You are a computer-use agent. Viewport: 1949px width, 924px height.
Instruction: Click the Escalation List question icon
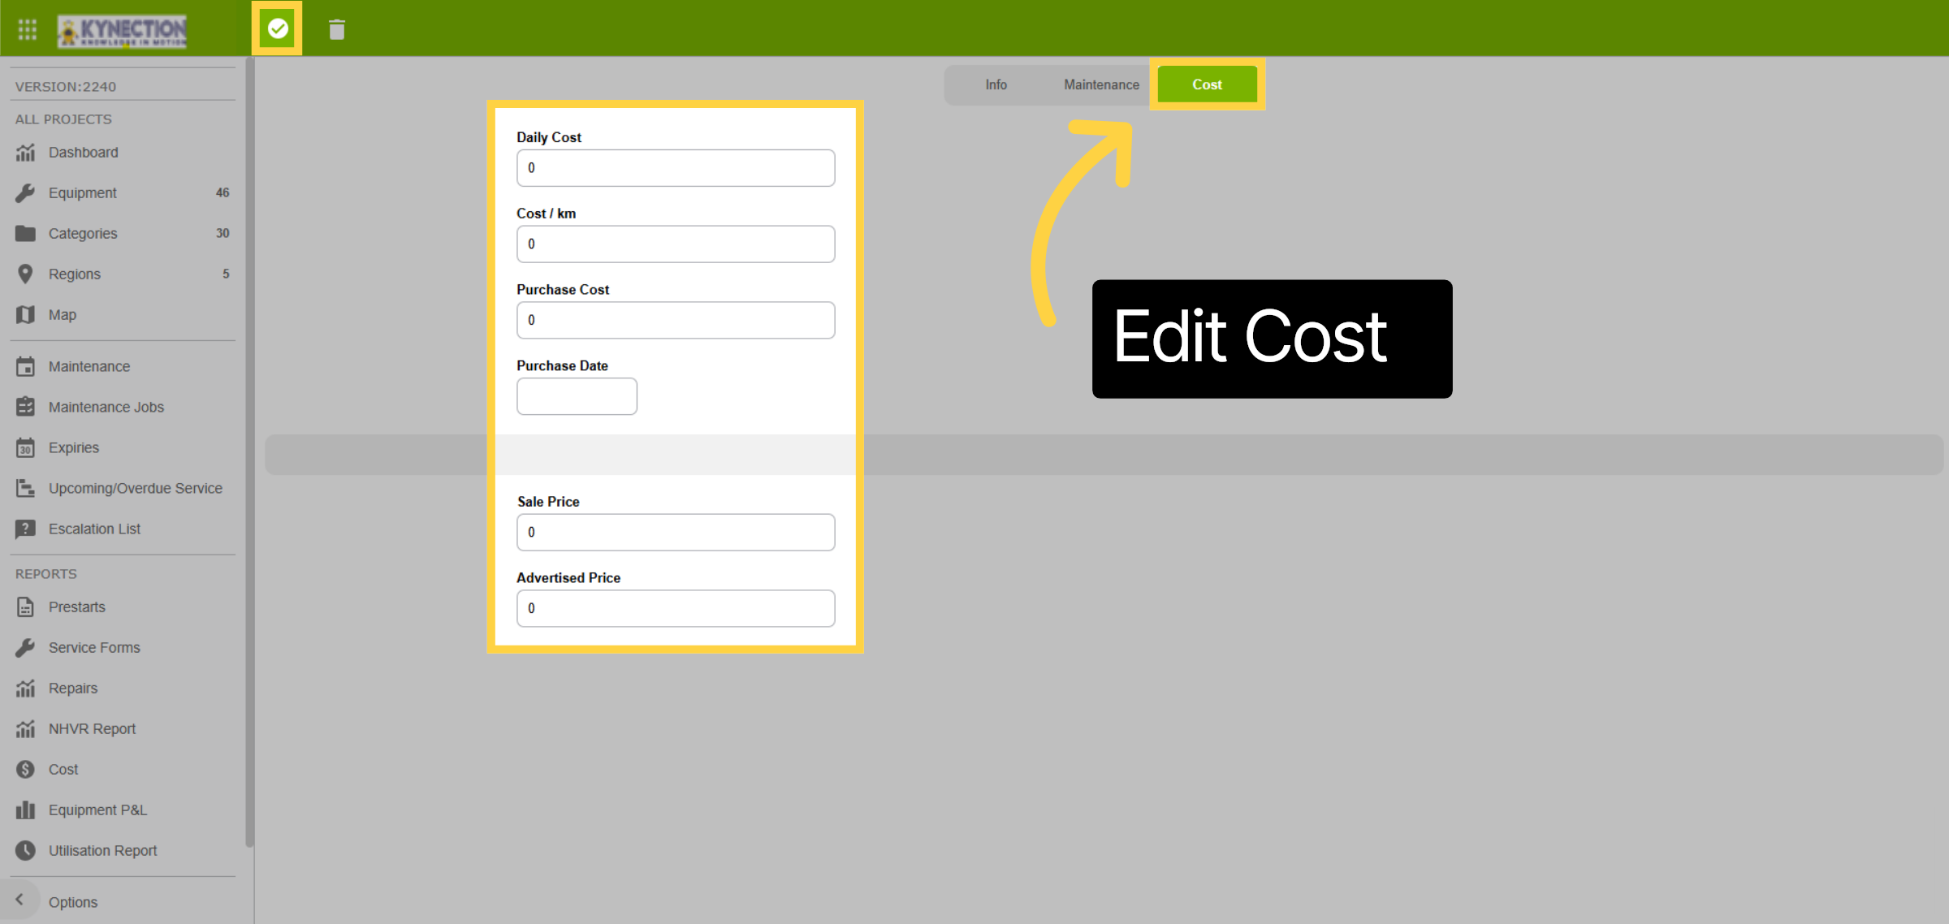(x=26, y=529)
